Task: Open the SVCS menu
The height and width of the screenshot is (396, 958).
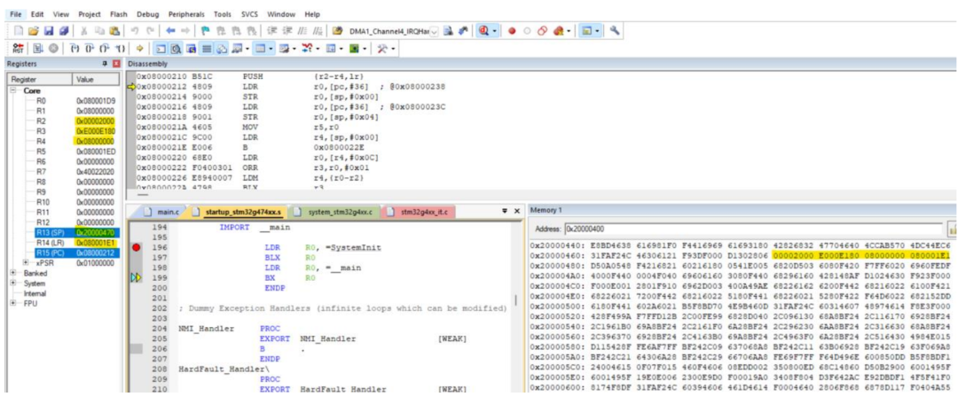Action: pos(249,13)
